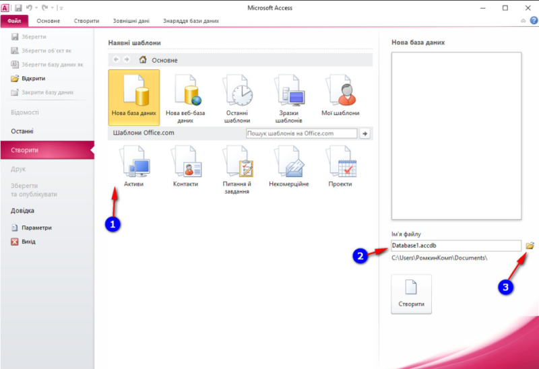Screen dimensions: 539x369
Task: Open the Проекти template category
Action: (340, 166)
